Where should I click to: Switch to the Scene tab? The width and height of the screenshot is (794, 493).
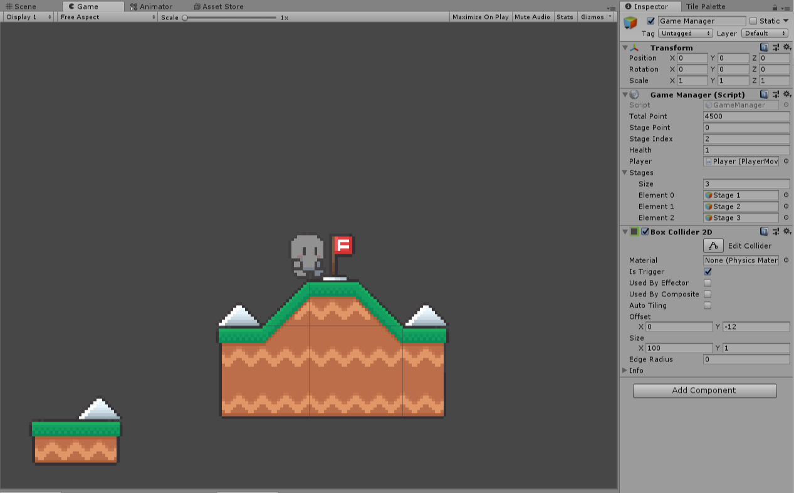(x=21, y=6)
